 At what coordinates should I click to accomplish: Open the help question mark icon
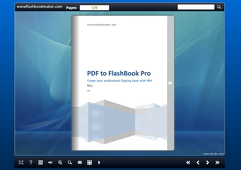(31, 162)
